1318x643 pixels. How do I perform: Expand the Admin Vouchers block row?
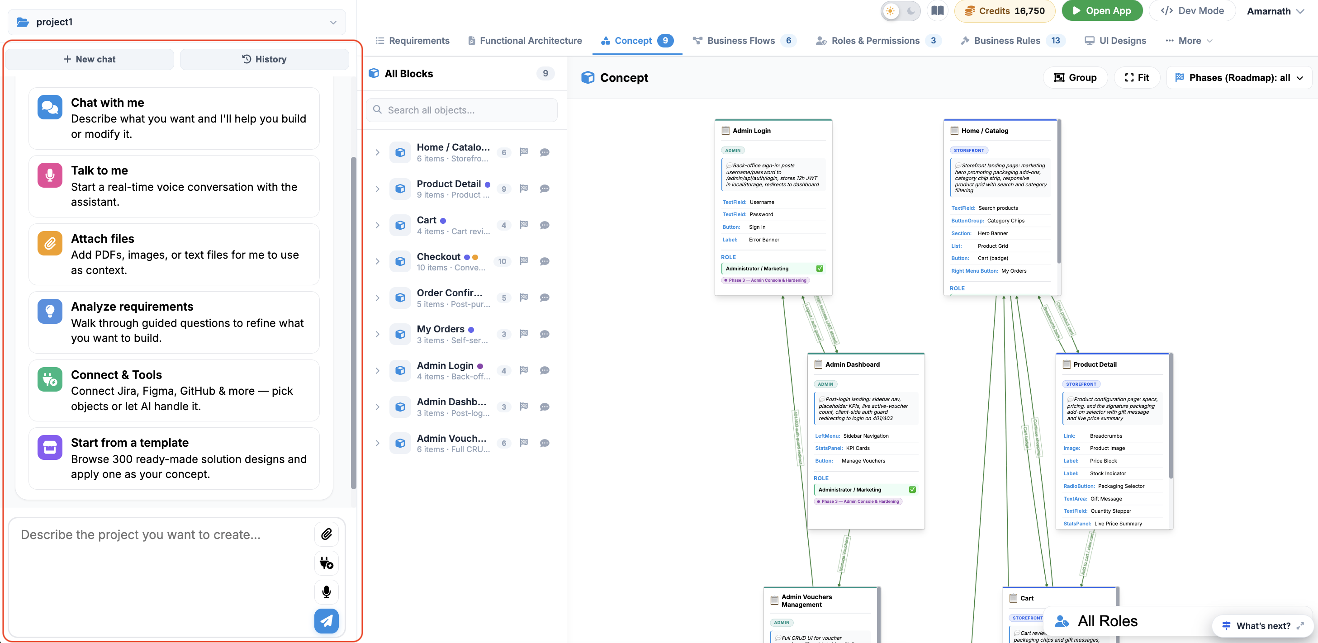coord(377,443)
